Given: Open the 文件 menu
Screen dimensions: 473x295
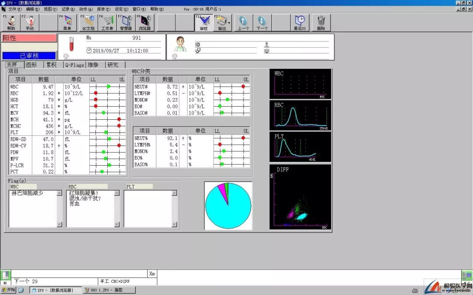Looking at the screenshot, I should [14, 9].
